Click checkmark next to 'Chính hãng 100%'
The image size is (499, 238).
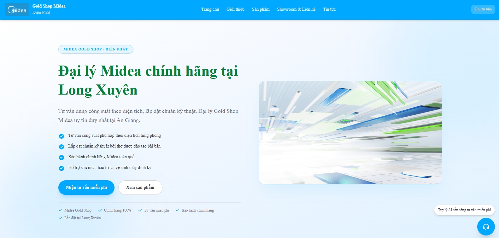(100, 210)
